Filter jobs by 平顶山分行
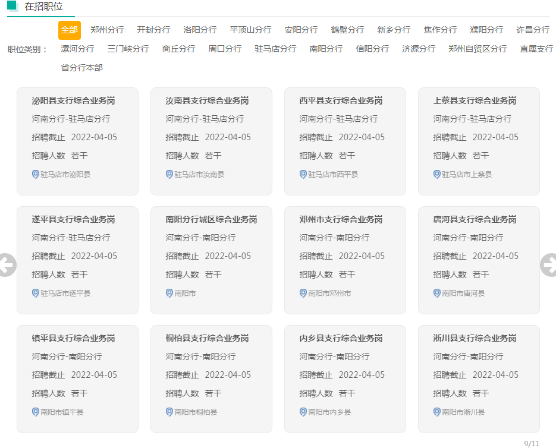556x448 pixels. [251, 30]
